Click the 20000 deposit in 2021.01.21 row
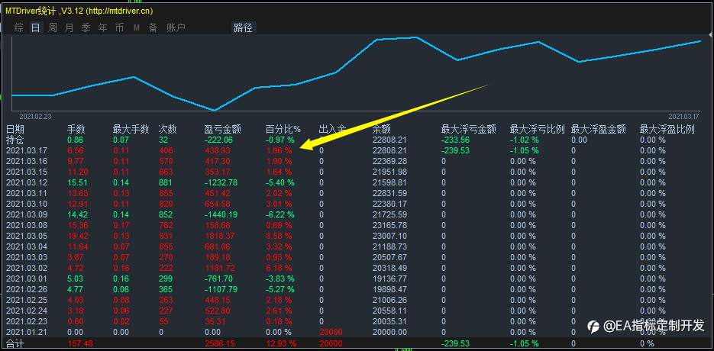 point(331,332)
